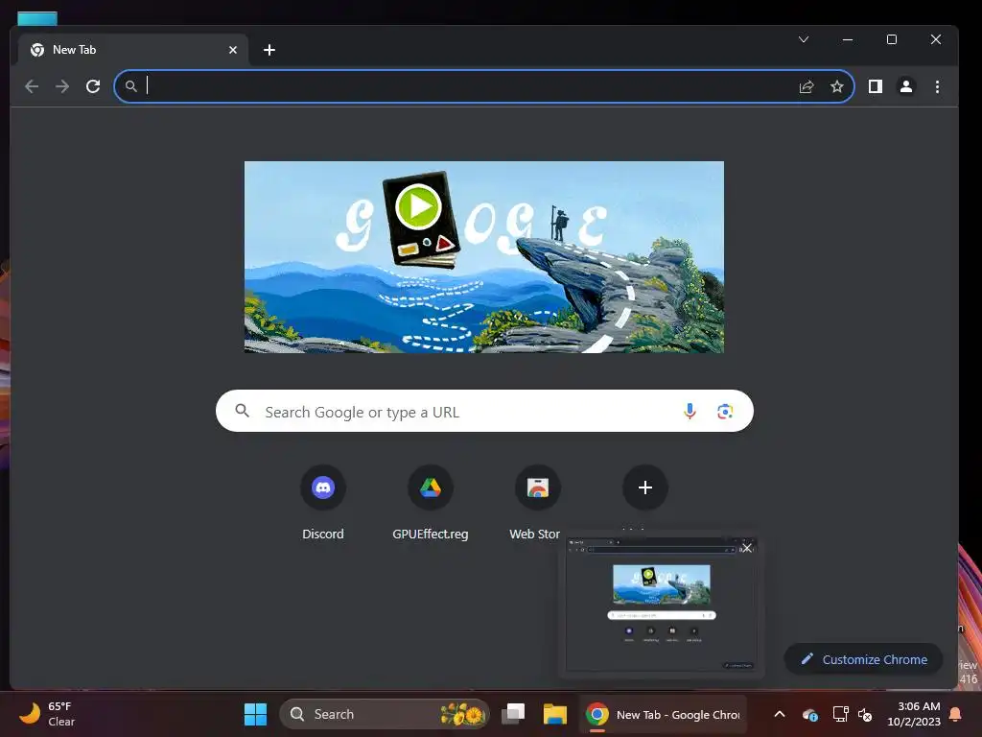Open the weather widget showing 65°F Clear
The width and height of the screenshot is (982, 737).
tap(48, 714)
